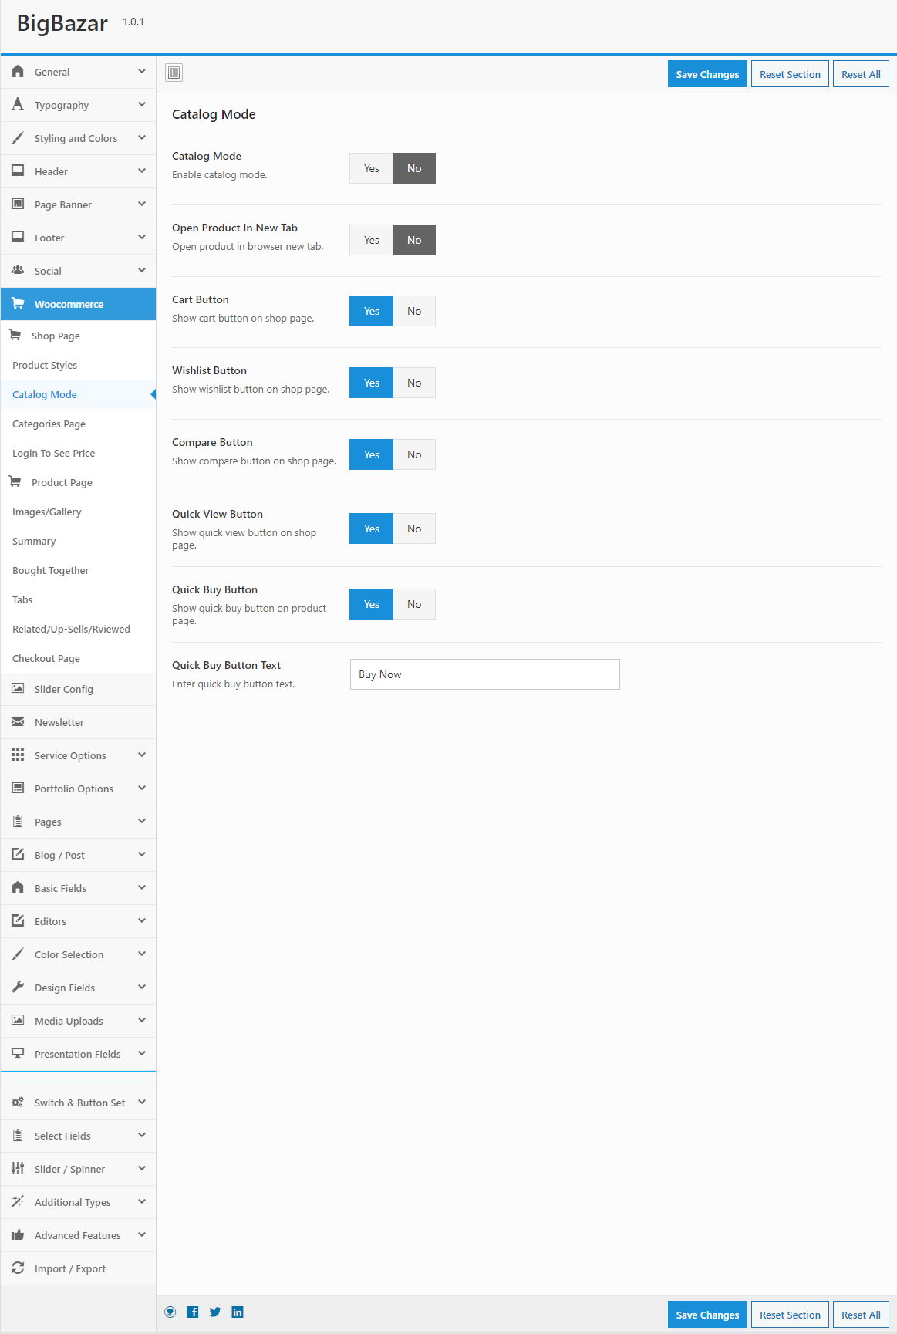Click the bottom Reset All button

tap(861, 1315)
